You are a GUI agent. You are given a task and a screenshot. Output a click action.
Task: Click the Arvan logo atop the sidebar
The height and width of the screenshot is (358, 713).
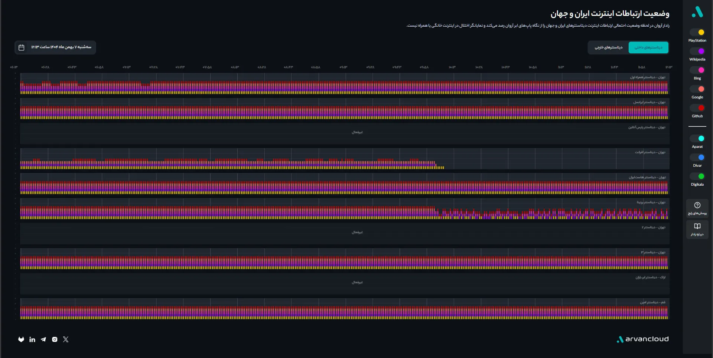[x=697, y=12]
